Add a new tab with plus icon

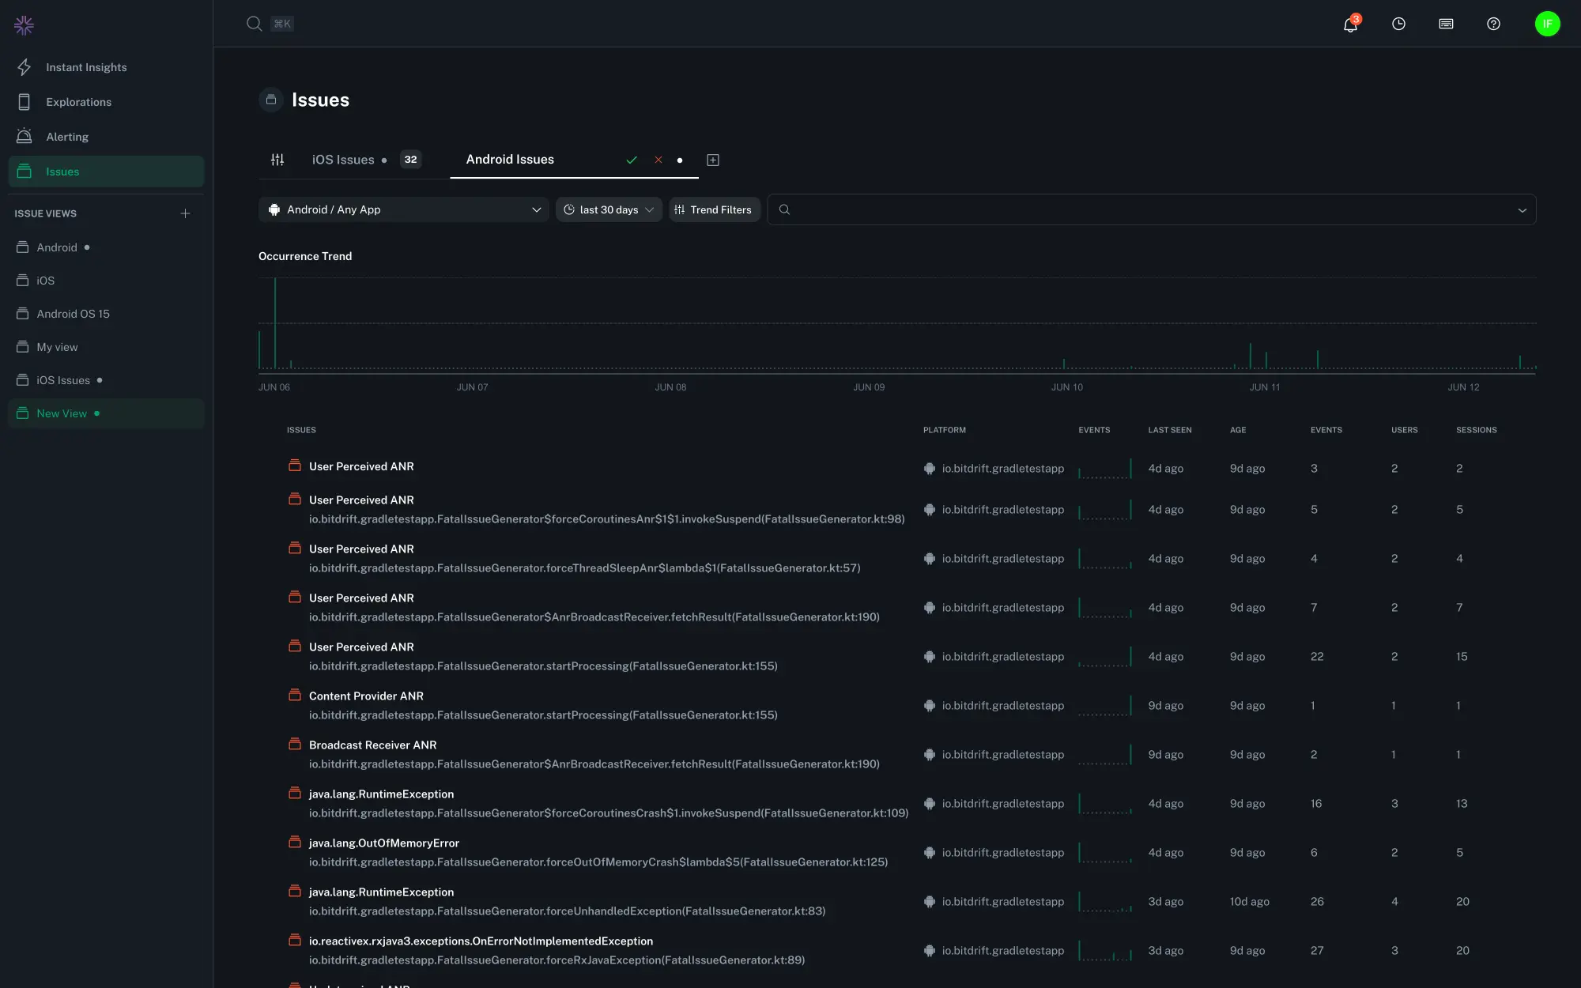(713, 160)
